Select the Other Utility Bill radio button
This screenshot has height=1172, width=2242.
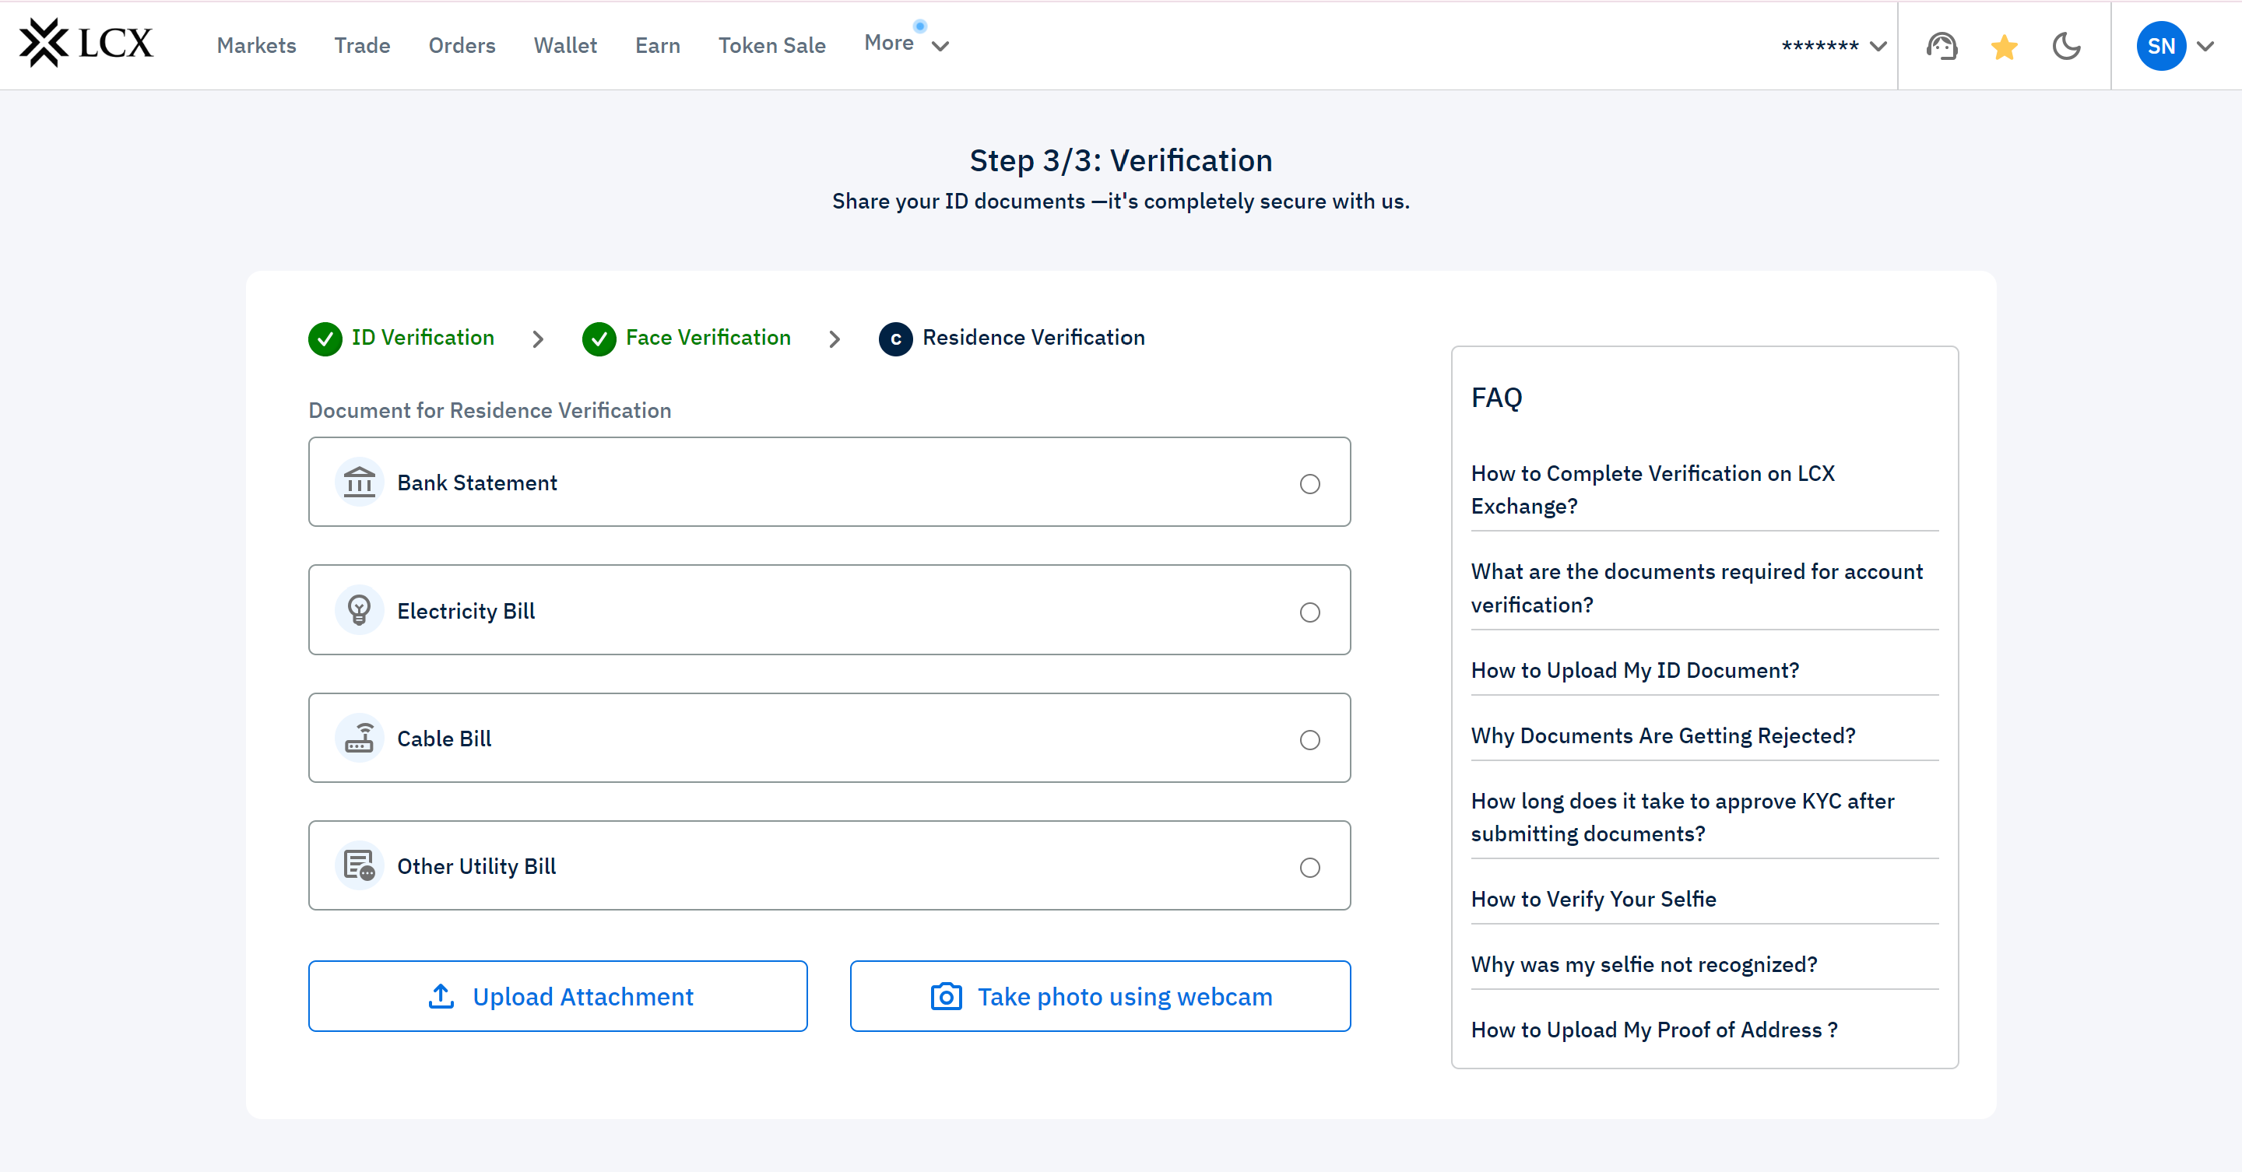(1309, 868)
